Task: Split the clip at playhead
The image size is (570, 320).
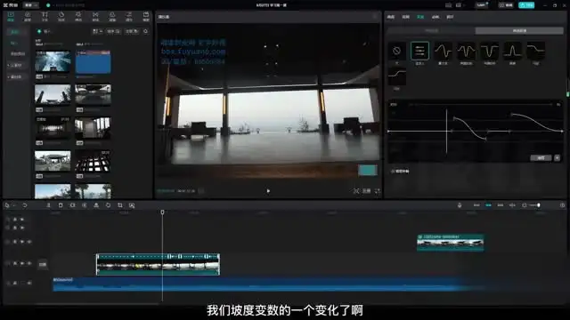Action: click(x=48, y=205)
